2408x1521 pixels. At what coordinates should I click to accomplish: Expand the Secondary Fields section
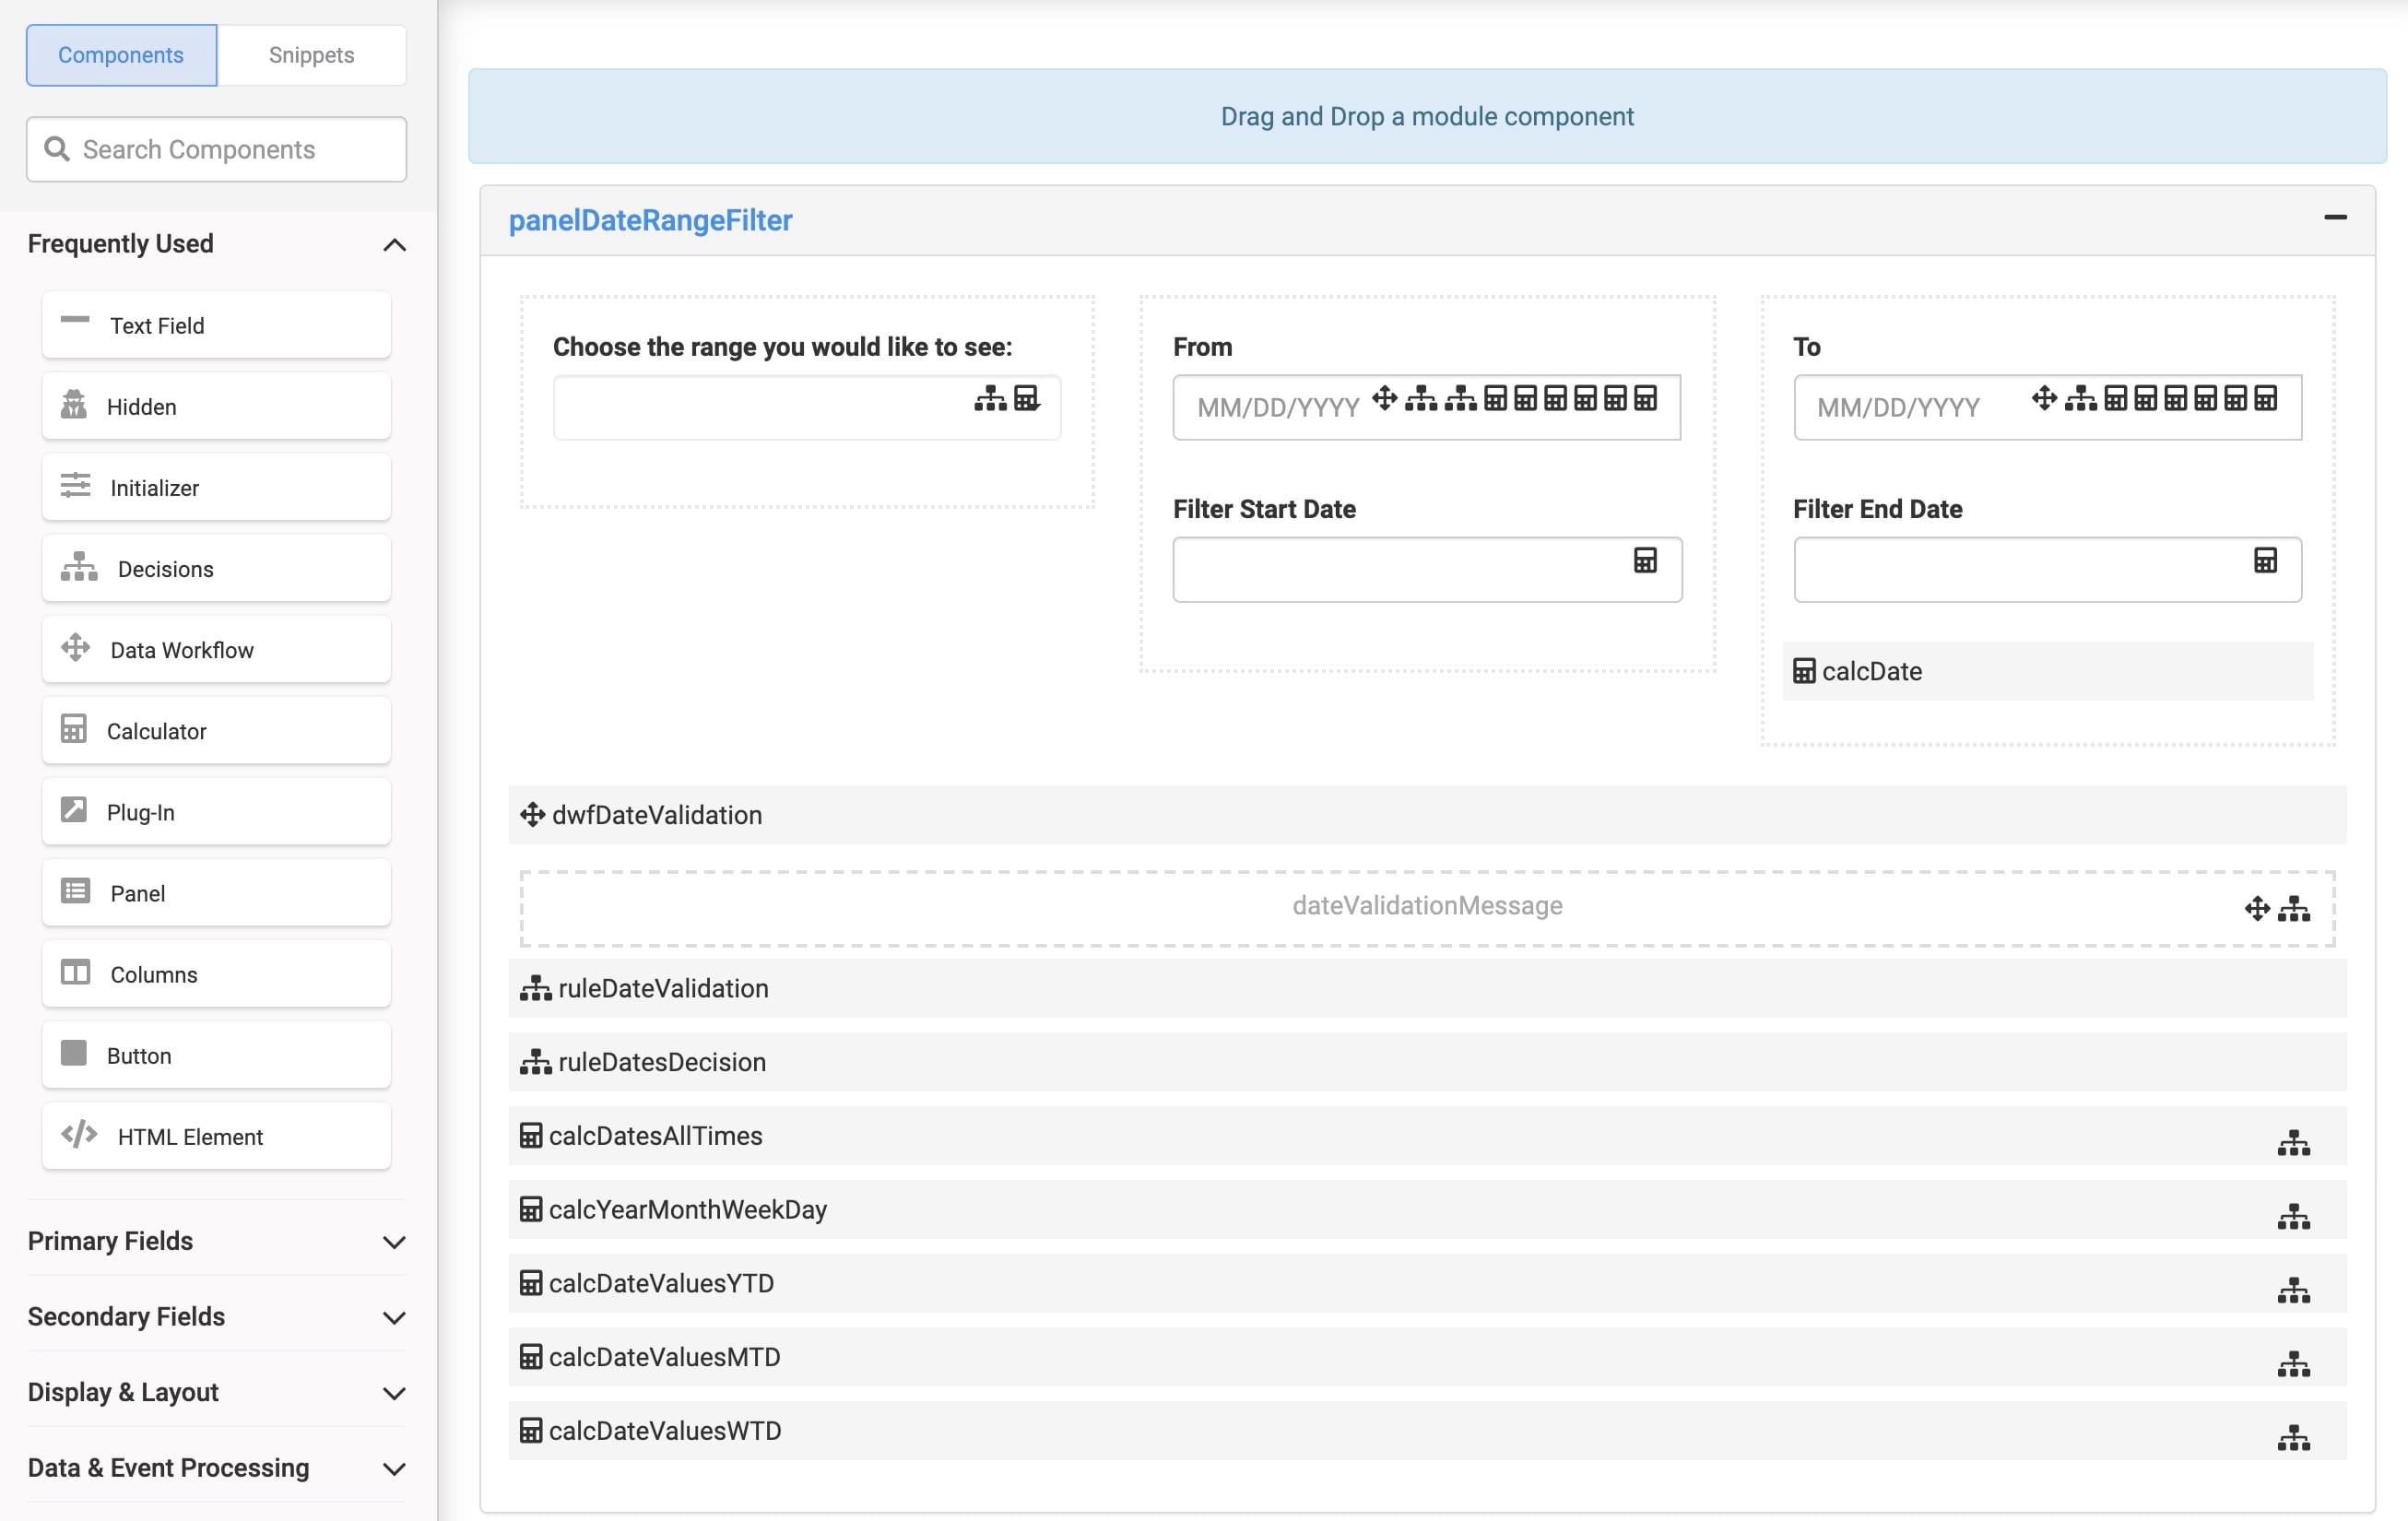(394, 1318)
